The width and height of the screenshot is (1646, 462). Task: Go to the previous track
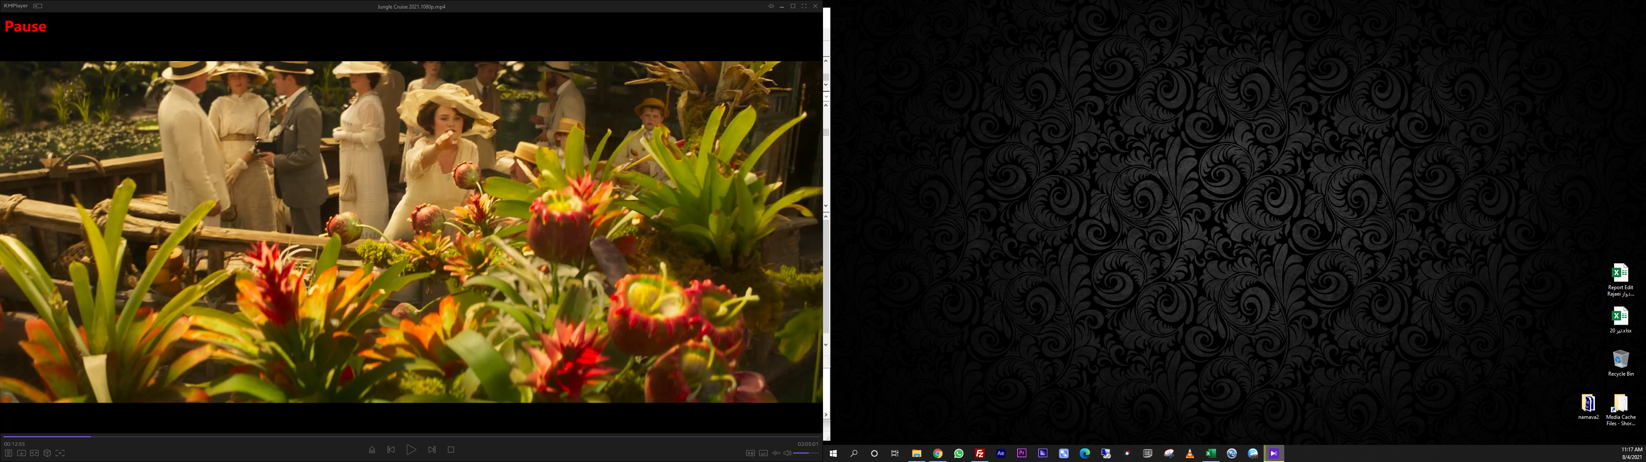tap(391, 450)
